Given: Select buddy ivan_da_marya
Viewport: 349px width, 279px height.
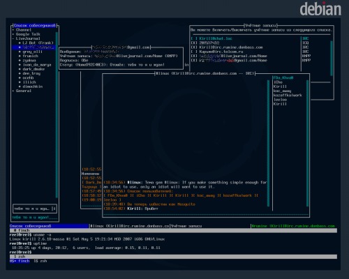Looking at the screenshot, I should 37,65.
